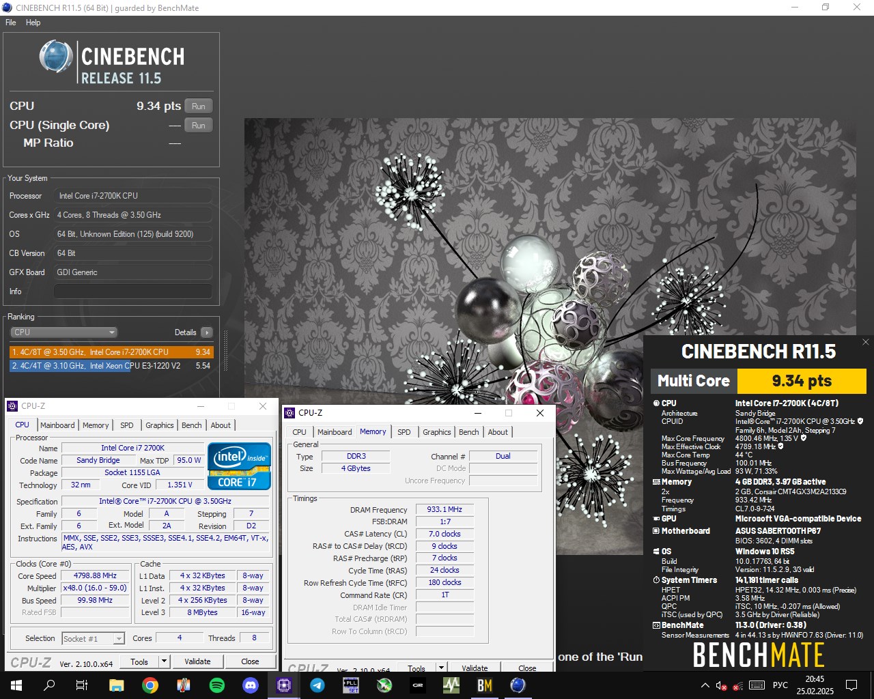Open the notification center icon
Image resolution: width=874 pixels, height=699 pixels.
coord(851,685)
